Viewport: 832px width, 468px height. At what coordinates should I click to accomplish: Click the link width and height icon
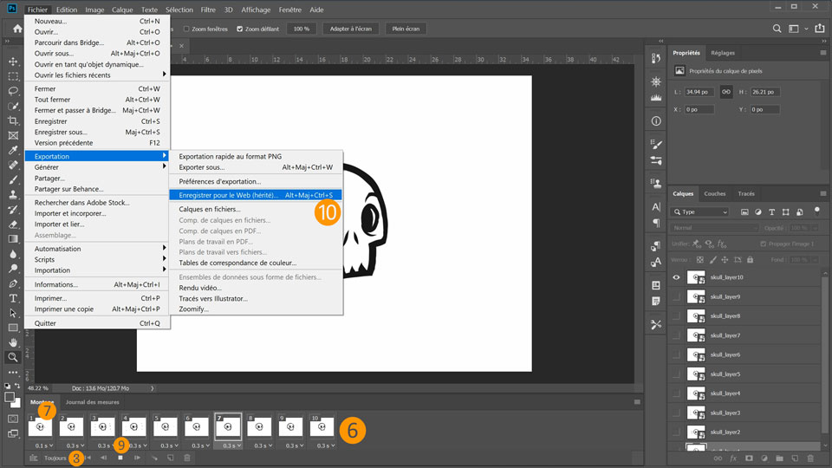point(726,92)
